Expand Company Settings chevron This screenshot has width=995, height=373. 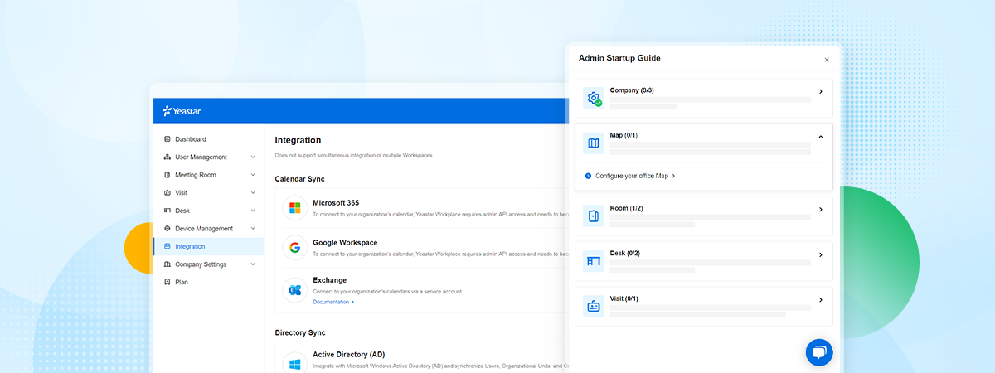tap(253, 264)
